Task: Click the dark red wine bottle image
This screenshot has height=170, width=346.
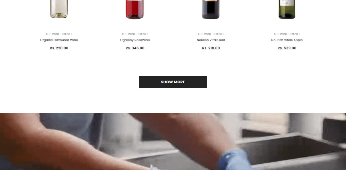Action: click(x=211, y=9)
